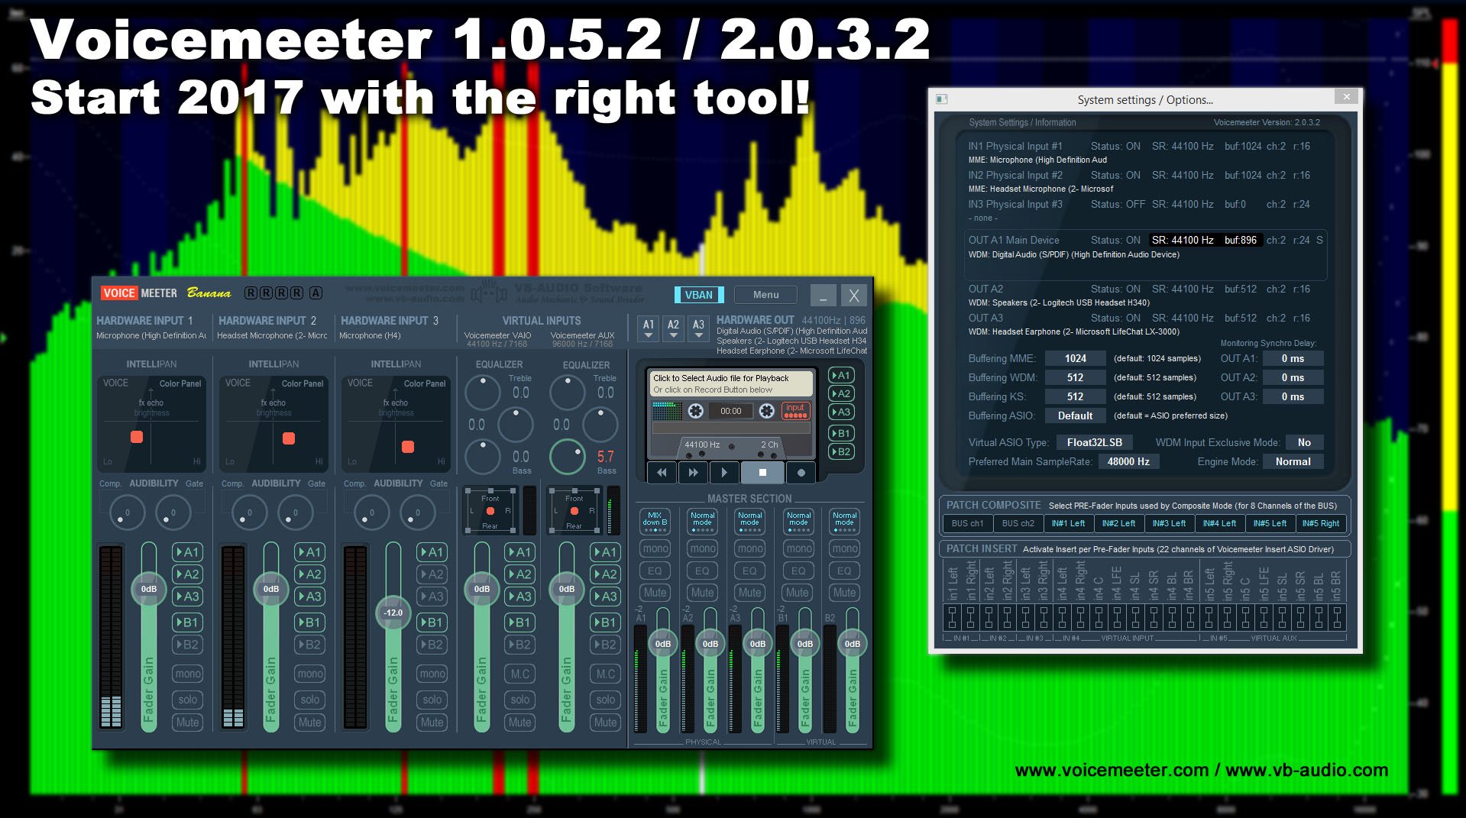
Task: Start recording with the cassette record button
Action: pos(801,473)
